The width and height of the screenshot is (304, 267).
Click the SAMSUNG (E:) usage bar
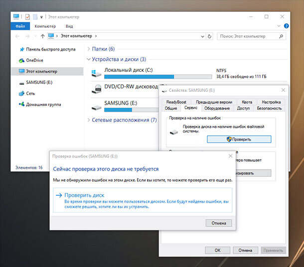131,110
